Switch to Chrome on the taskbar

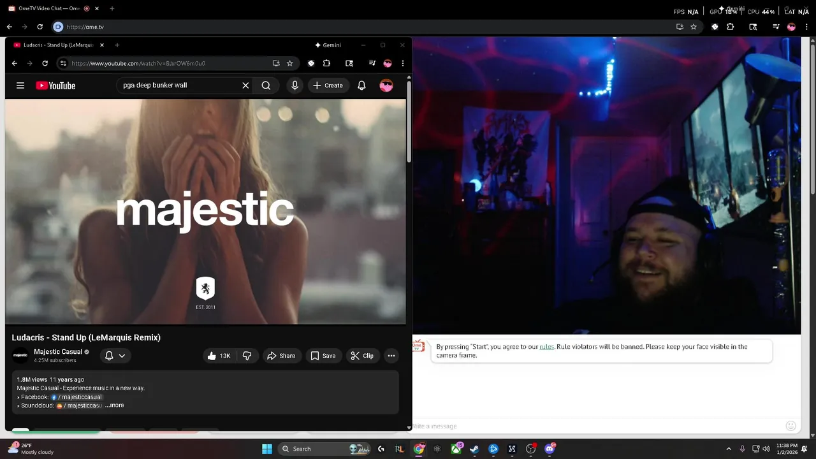point(419,449)
